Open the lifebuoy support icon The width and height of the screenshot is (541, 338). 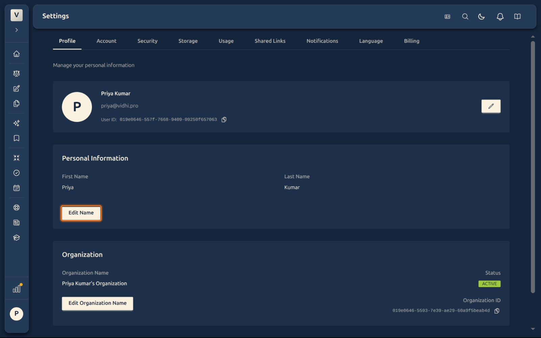click(16, 207)
